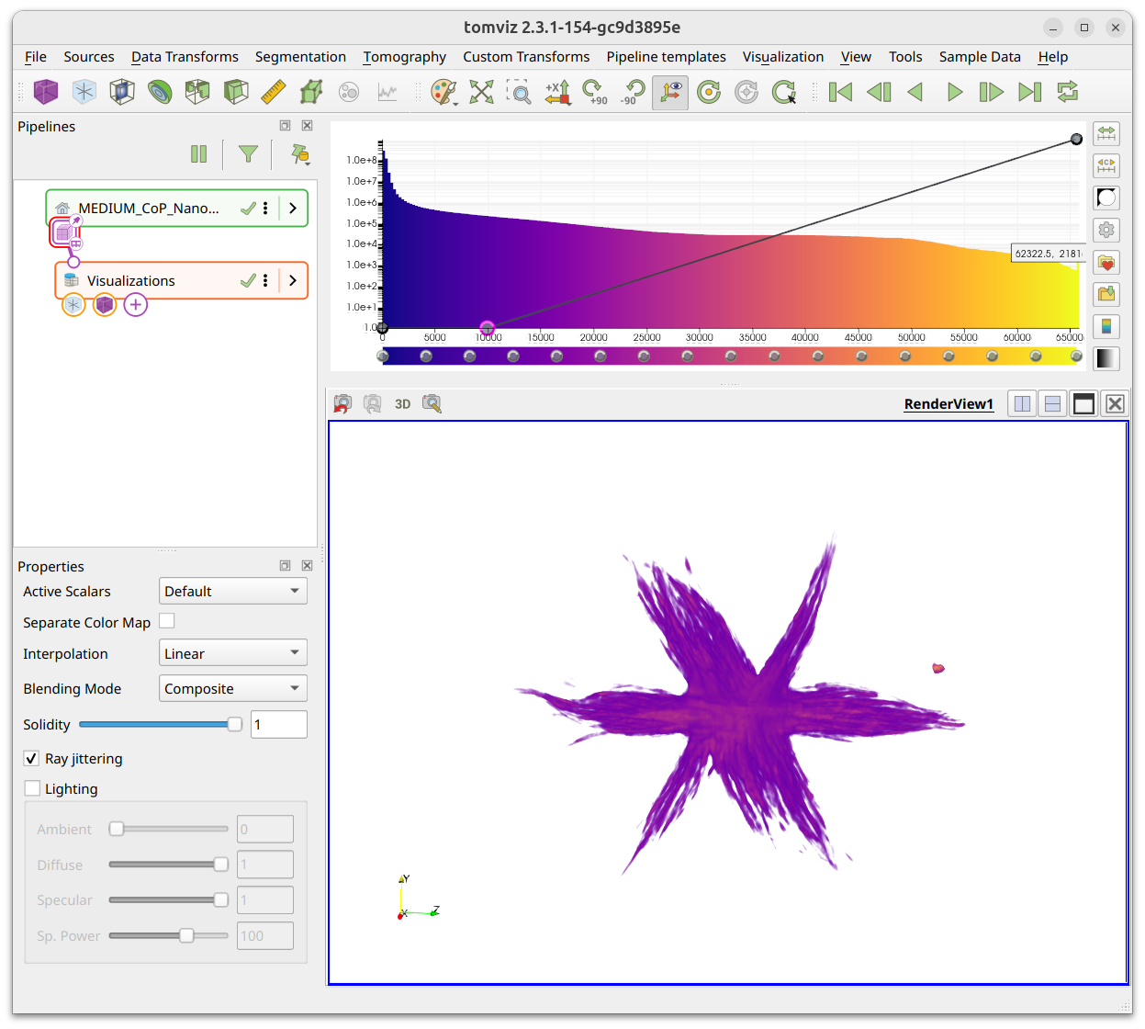Play animation in reverse
This screenshot has width=1145, height=1029.
click(x=915, y=92)
